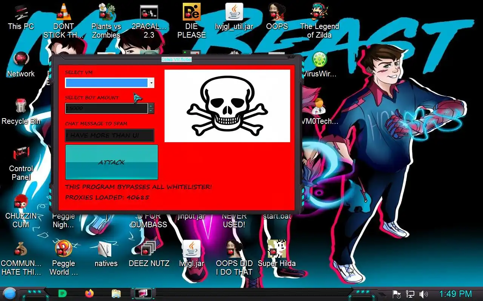
Task: Open the network tray icon
Action: click(410, 294)
